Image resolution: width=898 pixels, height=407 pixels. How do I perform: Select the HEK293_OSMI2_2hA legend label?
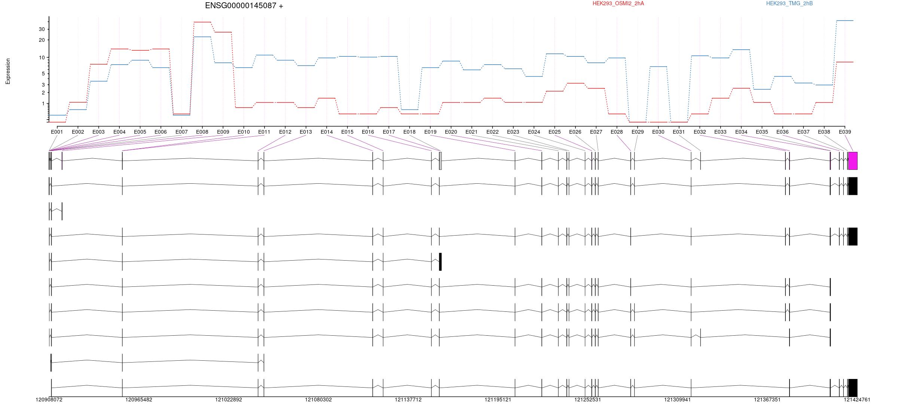[618, 3]
